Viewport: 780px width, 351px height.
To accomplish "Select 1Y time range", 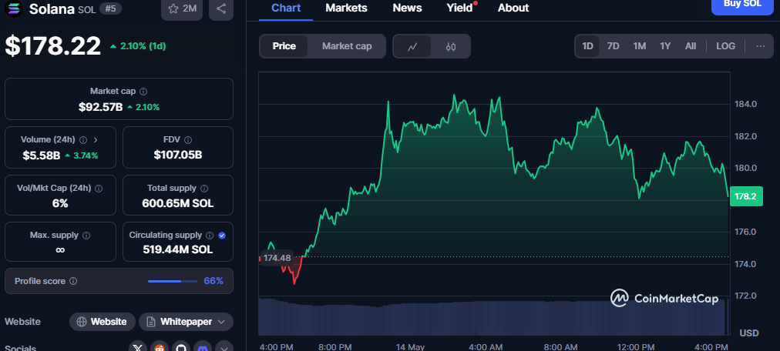I will (665, 46).
